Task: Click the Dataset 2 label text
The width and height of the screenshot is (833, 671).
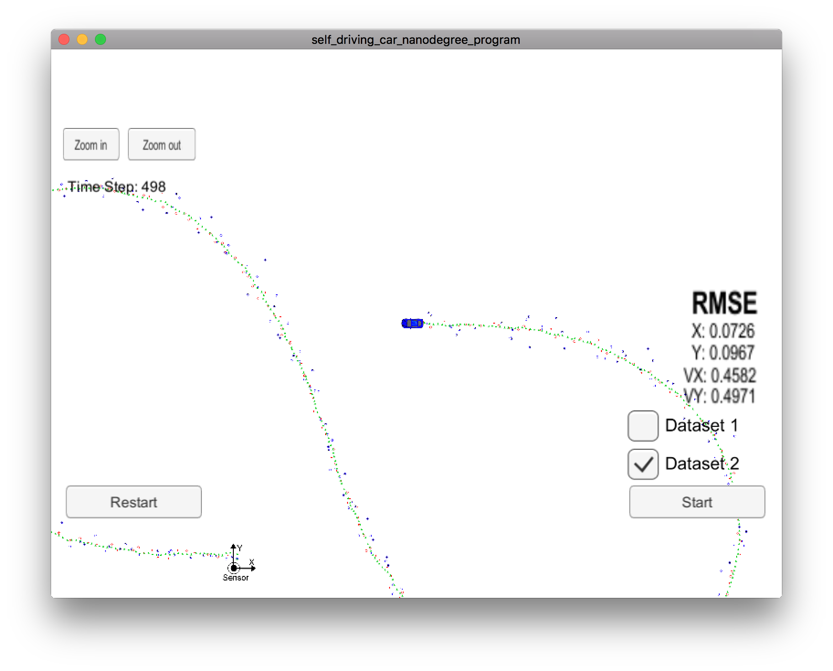Action: pyautogui.click(x=702, y=463)
